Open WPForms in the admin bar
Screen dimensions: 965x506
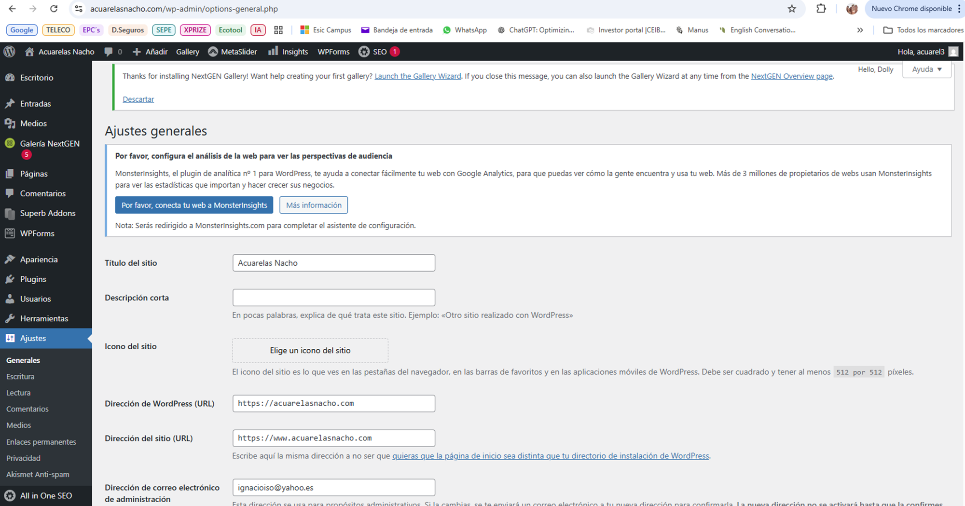point(333,52)
